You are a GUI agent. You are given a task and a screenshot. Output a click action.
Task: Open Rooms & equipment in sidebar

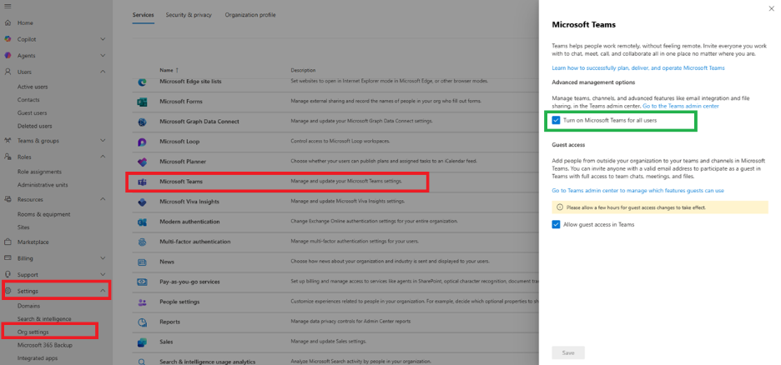tap(44, 214)
